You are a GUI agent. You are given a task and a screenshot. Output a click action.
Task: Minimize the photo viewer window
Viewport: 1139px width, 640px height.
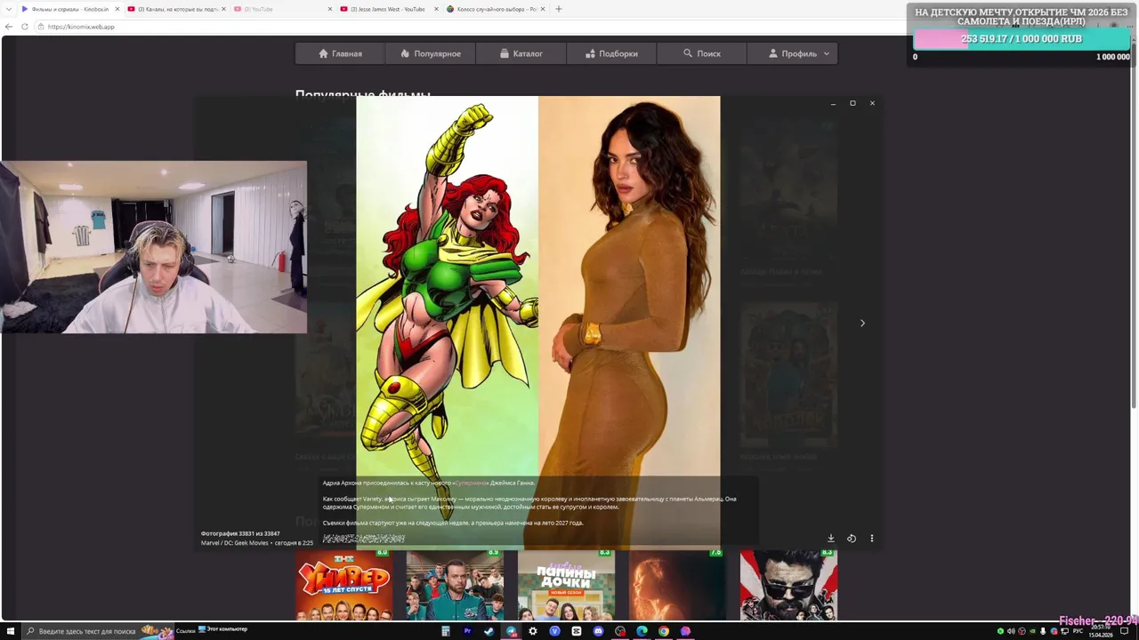833,104
